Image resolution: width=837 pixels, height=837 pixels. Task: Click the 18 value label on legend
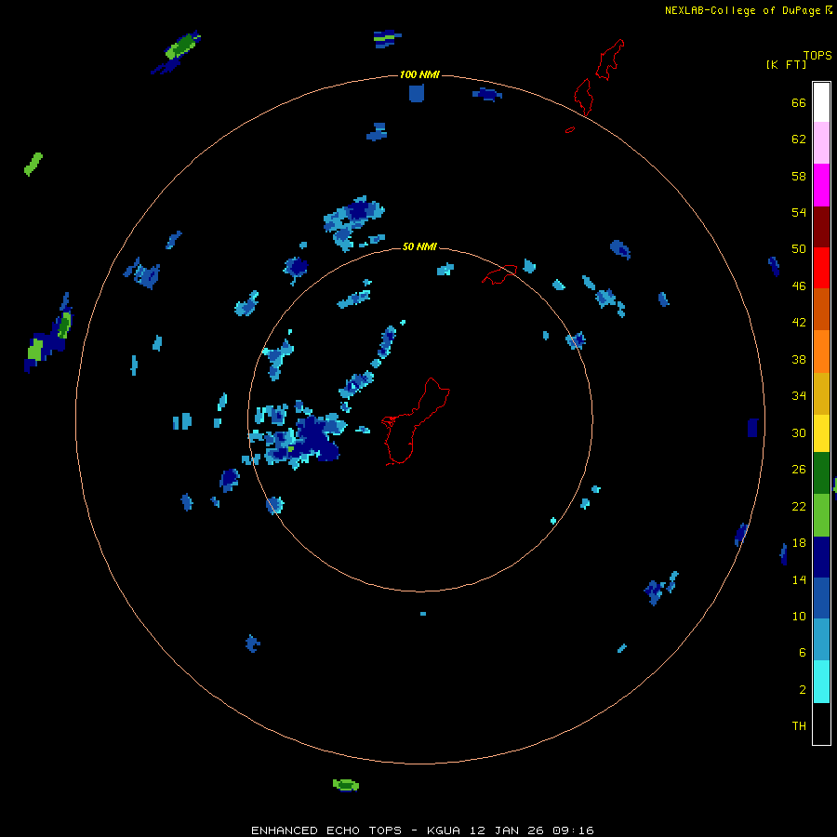pos(799,542)
